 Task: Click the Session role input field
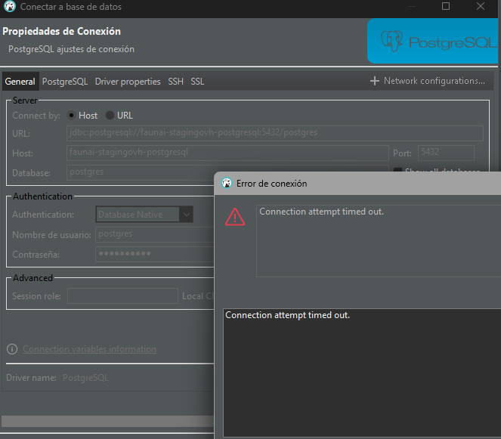122,296
